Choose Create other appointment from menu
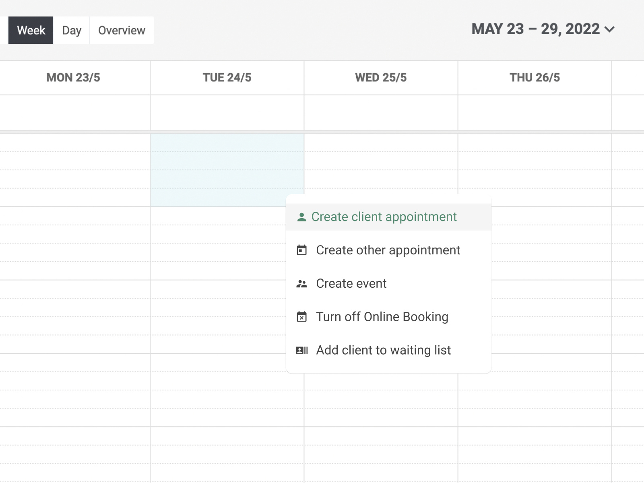 point(388,250)
